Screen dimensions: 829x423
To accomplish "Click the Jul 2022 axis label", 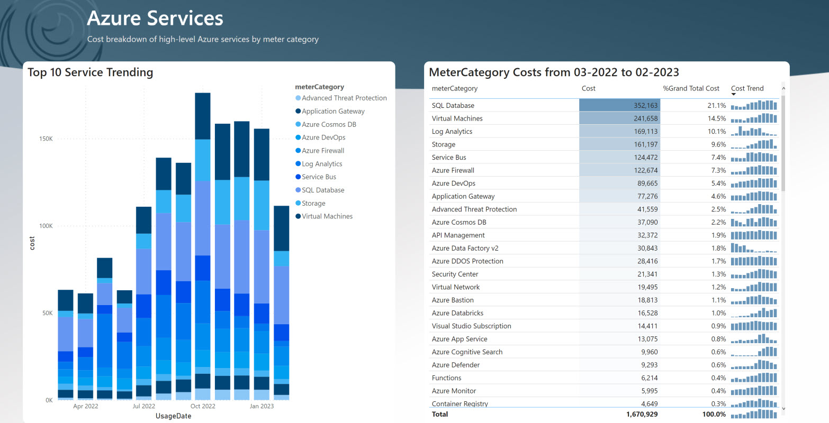I will 144,407.
